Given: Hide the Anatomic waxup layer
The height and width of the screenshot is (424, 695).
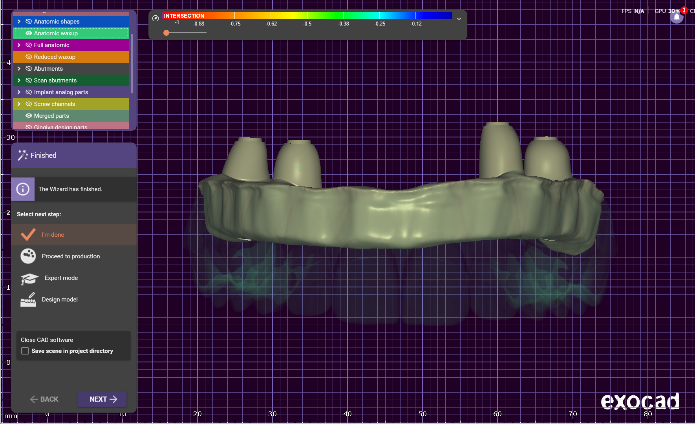Looking at the screenshot, I should point(29,33).
